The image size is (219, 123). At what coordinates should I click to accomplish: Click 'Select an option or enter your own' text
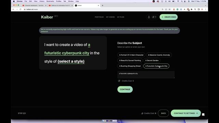[131, 47]
